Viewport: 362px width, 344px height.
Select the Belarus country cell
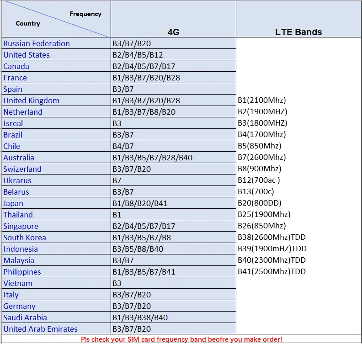[x=56, y=192]
